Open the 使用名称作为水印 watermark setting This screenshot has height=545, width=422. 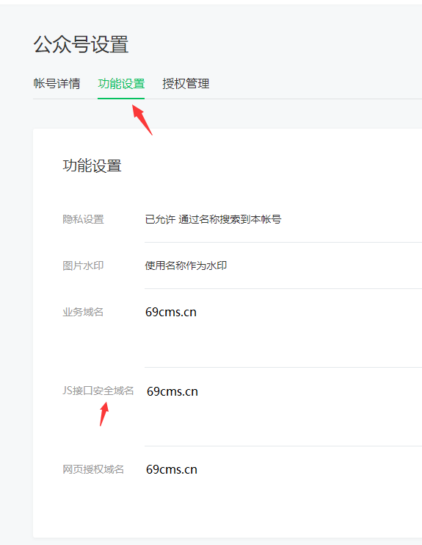[x=186, y=266]
